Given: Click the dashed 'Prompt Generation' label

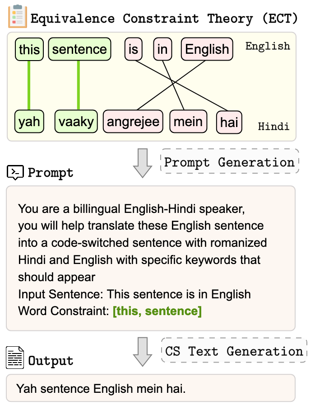Looking at the screenshot, I should [x=229, y=162].
